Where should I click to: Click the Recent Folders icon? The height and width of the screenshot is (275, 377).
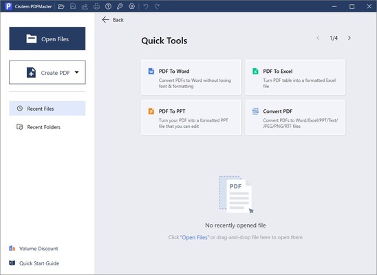[20, 126]
